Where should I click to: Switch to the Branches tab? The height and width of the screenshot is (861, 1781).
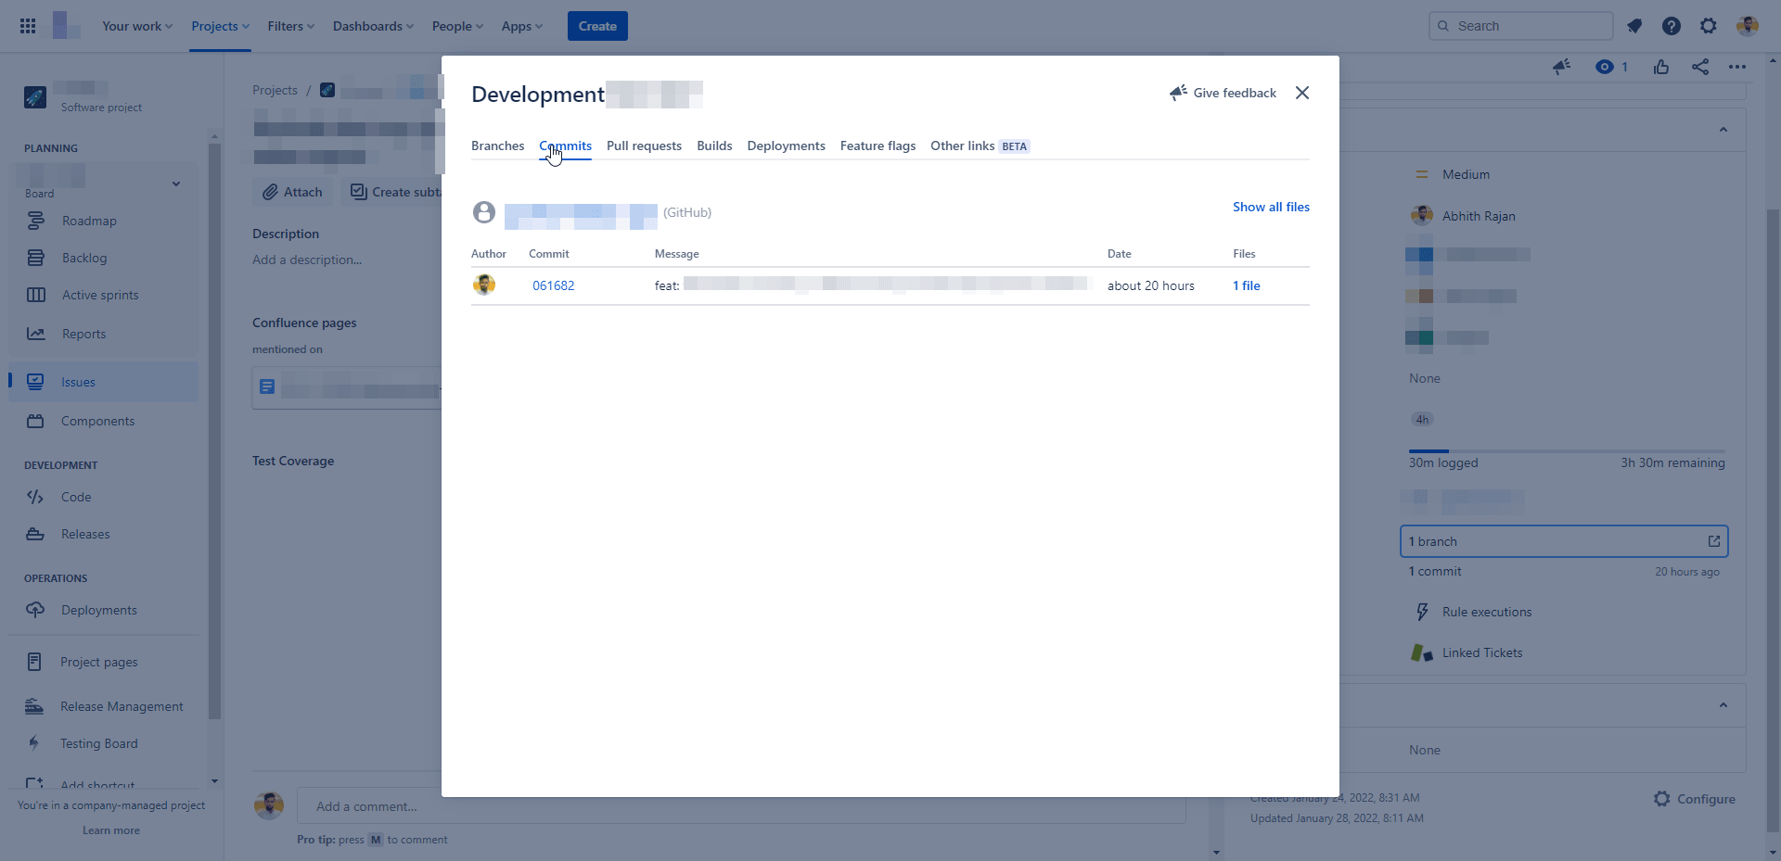pyautogui.click(x=497, y=146)
